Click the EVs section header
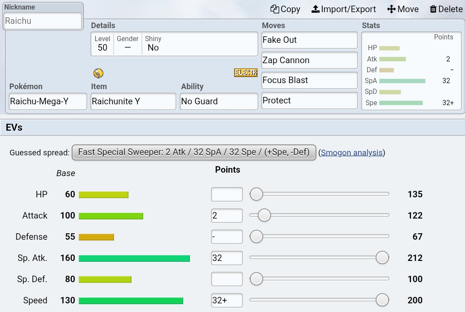The height and width of the screenshot is (312, 465). pos(233,128)
